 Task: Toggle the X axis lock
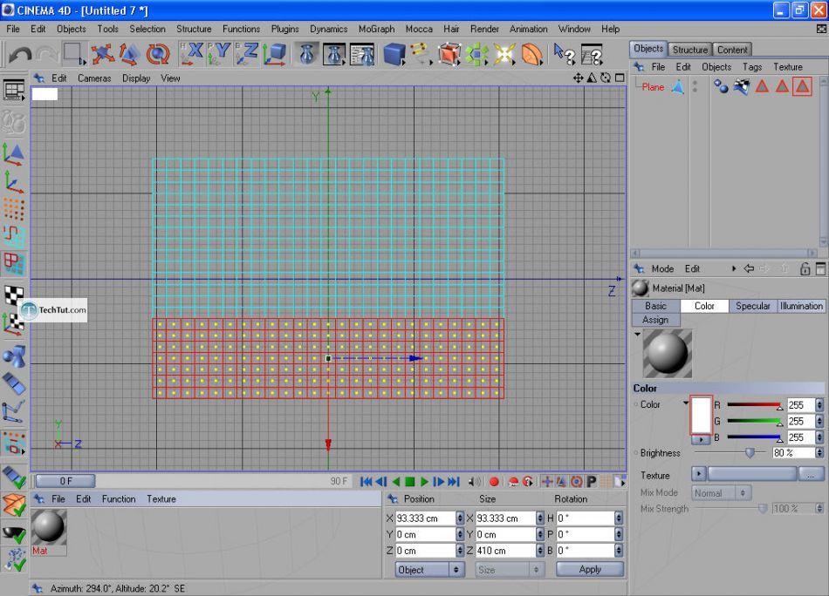191,54
